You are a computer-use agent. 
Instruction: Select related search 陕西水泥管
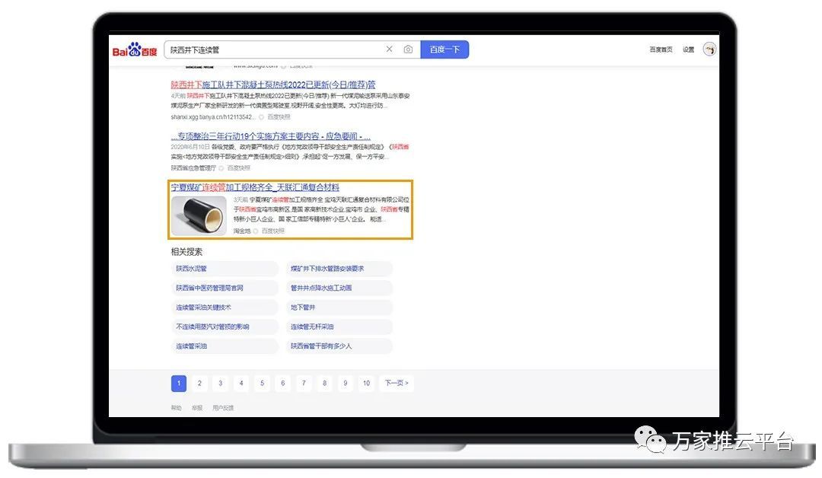(192, 269)
